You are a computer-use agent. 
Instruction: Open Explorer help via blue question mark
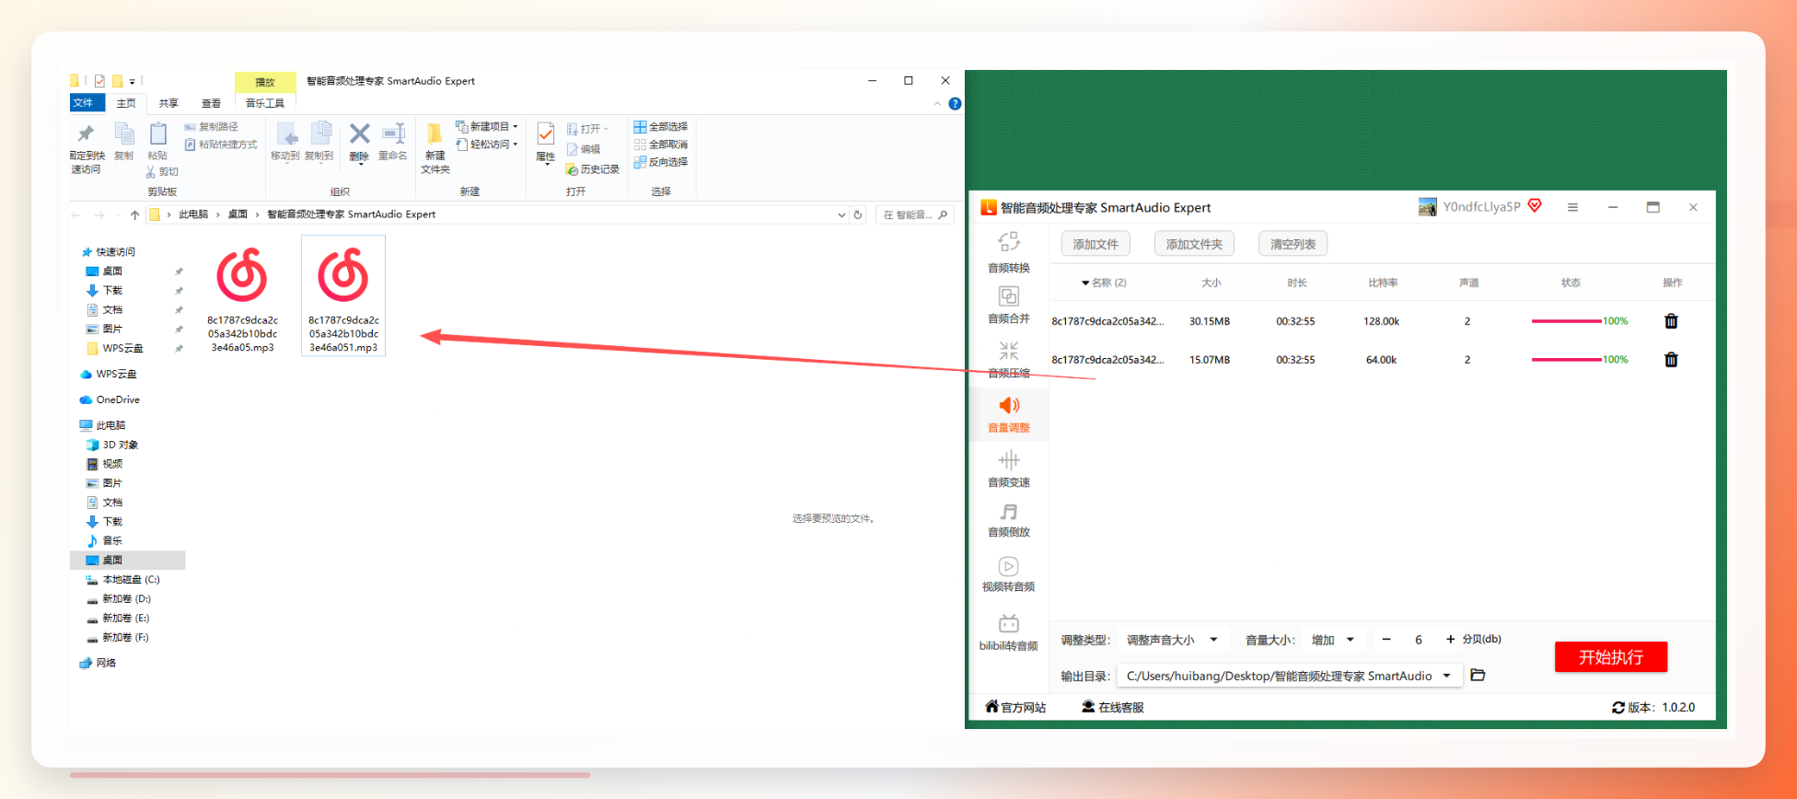(x=955, y=104)
